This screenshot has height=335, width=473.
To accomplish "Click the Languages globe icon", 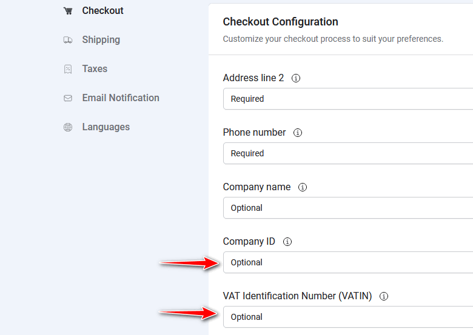I will 68,127.
